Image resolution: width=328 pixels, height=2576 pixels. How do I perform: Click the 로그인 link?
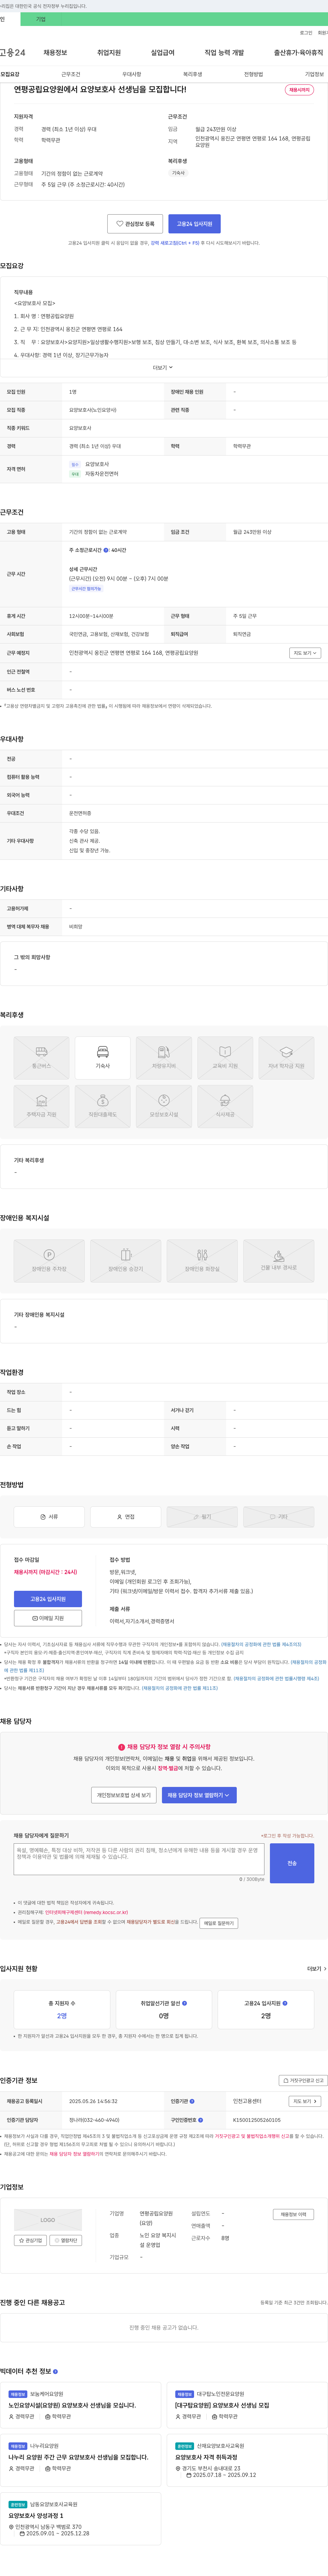pos(306,33)
